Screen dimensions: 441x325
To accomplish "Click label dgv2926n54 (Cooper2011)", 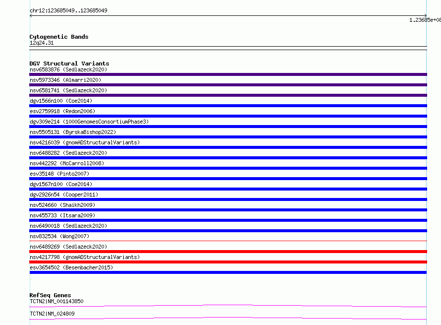I will 64,195.
